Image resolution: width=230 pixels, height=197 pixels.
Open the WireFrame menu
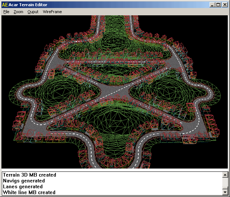click(52, 12)
